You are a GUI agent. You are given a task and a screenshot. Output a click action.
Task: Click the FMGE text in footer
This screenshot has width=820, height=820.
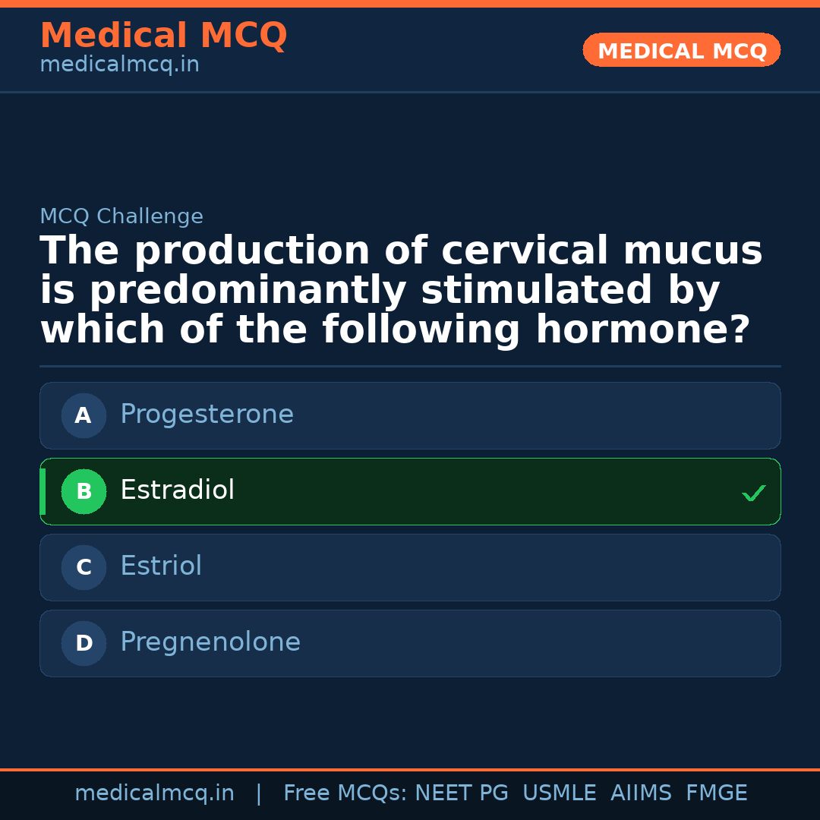point(716,793)
